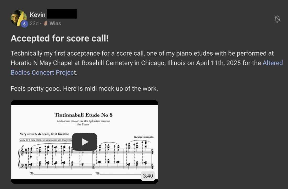
Task: Click the Very slow & delicate marking
Action: tap(44, 134)
